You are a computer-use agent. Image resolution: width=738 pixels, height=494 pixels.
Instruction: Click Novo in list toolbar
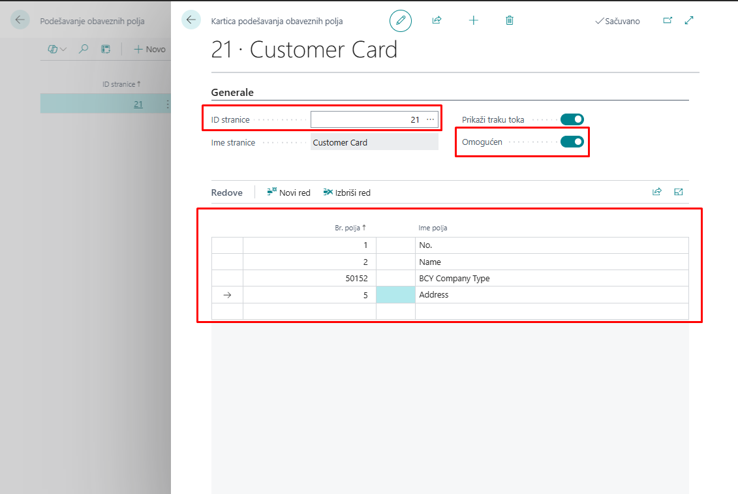(149, 49)
